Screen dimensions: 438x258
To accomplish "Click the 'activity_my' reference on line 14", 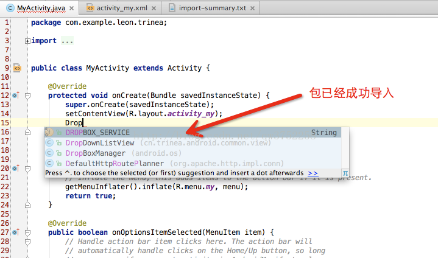I will [x=191, y=114].
